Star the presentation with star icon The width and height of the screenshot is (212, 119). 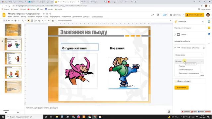tap(44, 14)
